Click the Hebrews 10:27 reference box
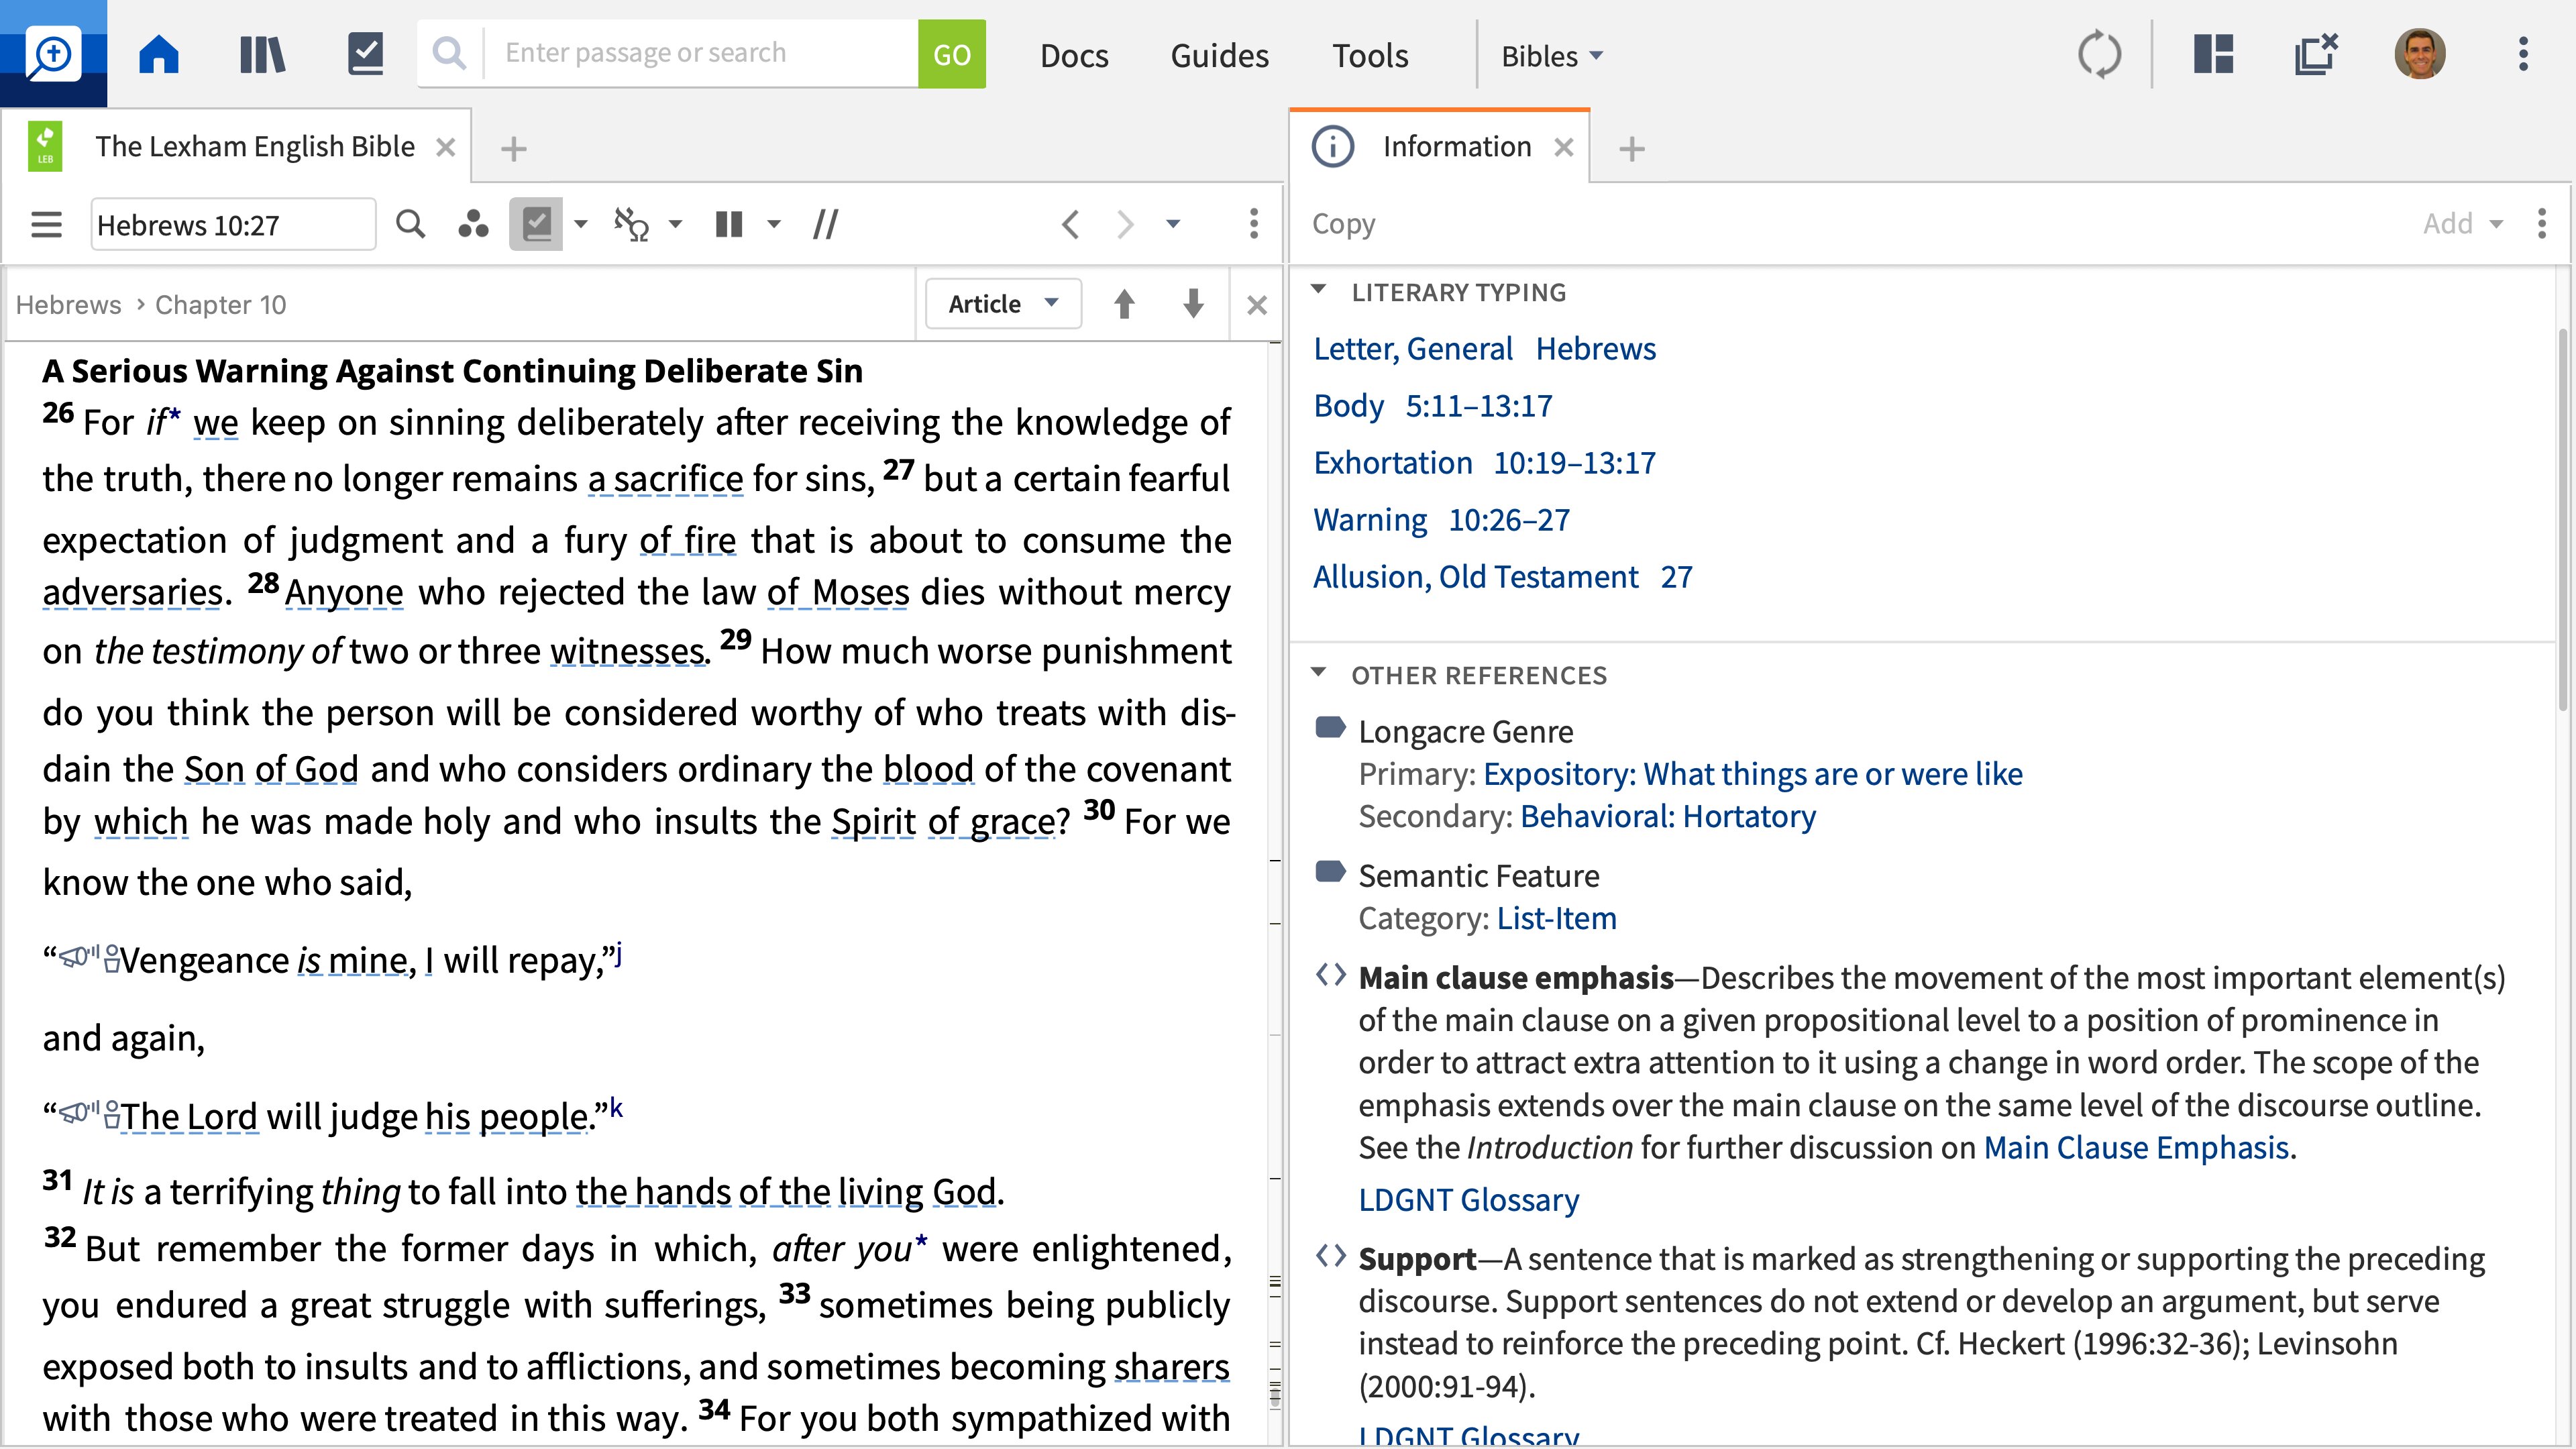This screenshot has height=1449, width=2576. point(233,224)
